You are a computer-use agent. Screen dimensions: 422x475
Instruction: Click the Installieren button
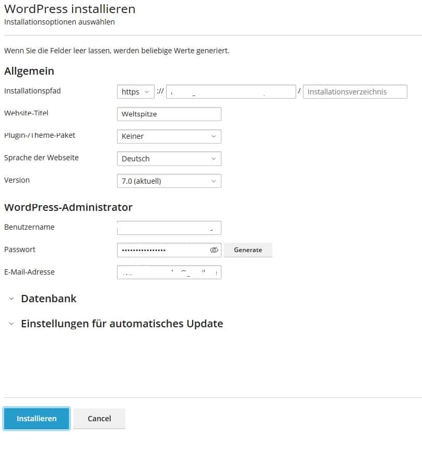(x=37, y=418)
